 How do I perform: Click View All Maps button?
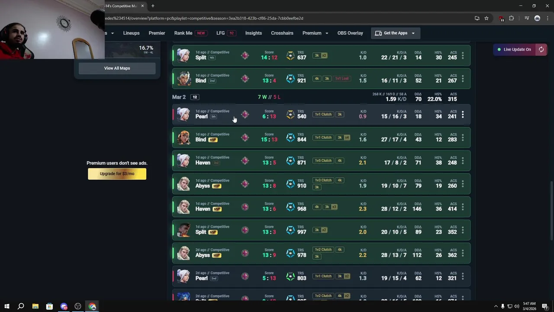click(117, 68)
